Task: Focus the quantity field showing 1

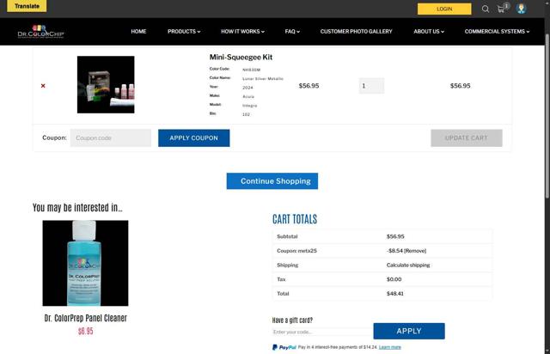Action: click(371, 86)
